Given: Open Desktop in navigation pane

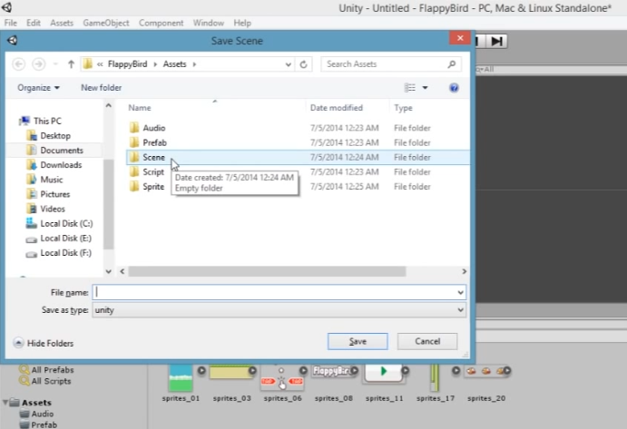Looking at the screenshot, I should click(x=49, y=135).
